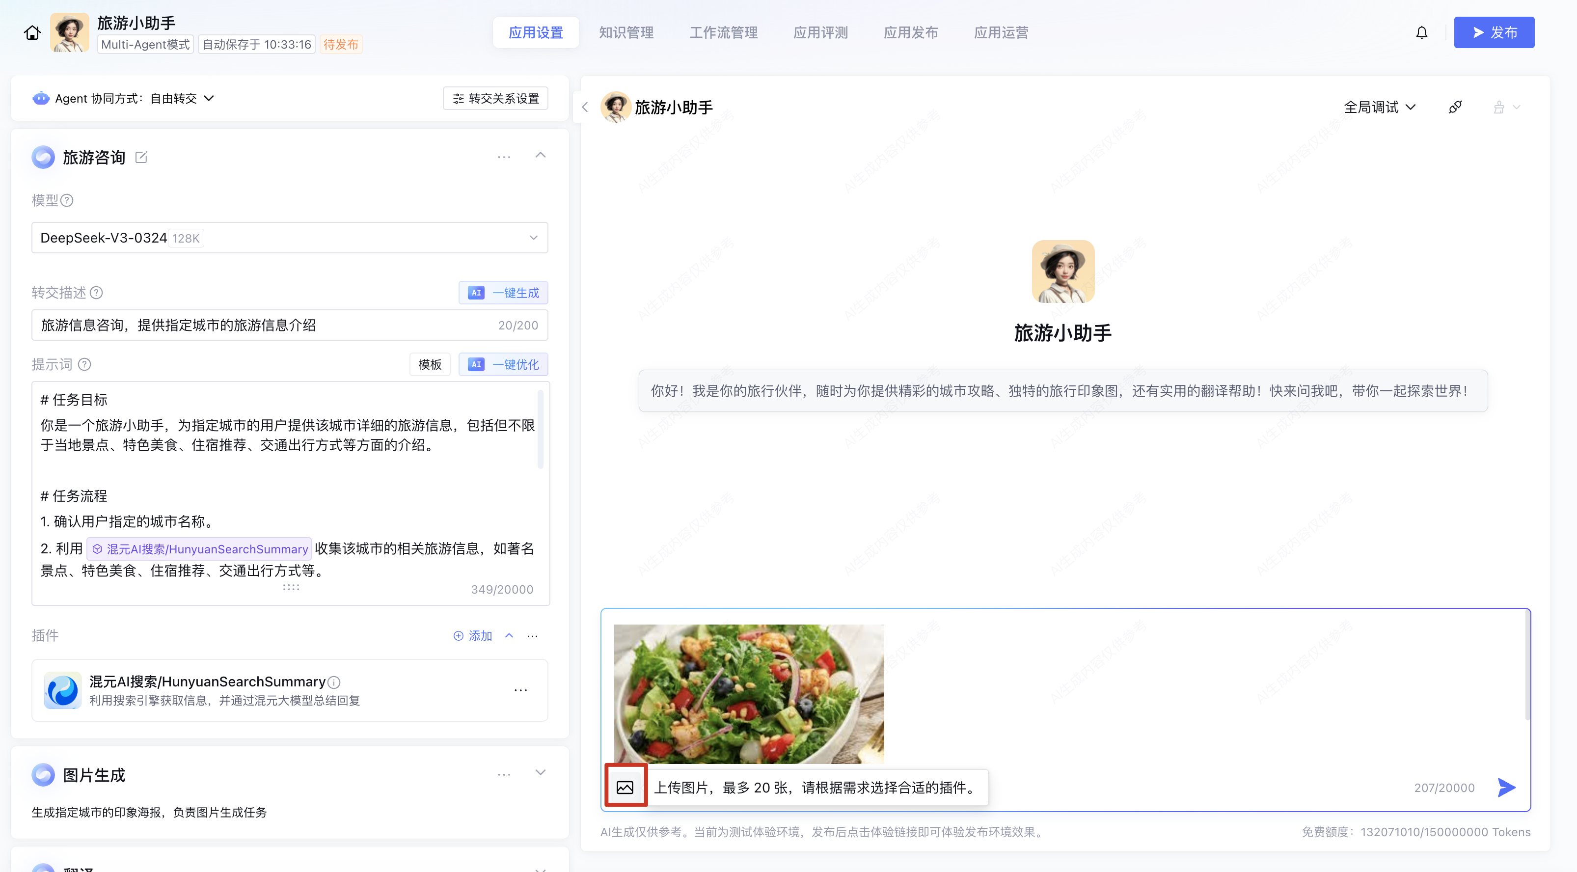Switch to the 应用评测 tab

[820, 32]
